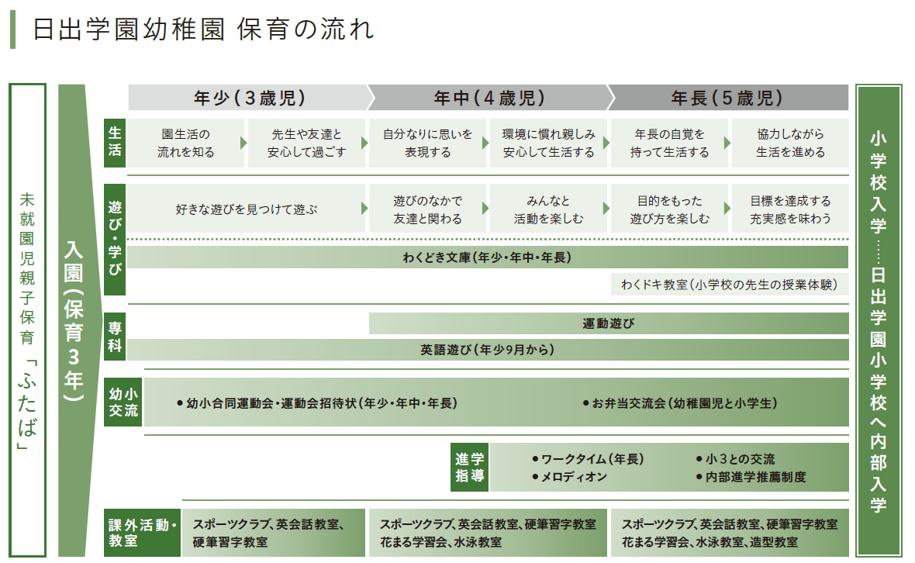Click the わくどき文庫 gradient bar
Screen dimensions: 915x563
pyautogui.click(x=488, y=257)
